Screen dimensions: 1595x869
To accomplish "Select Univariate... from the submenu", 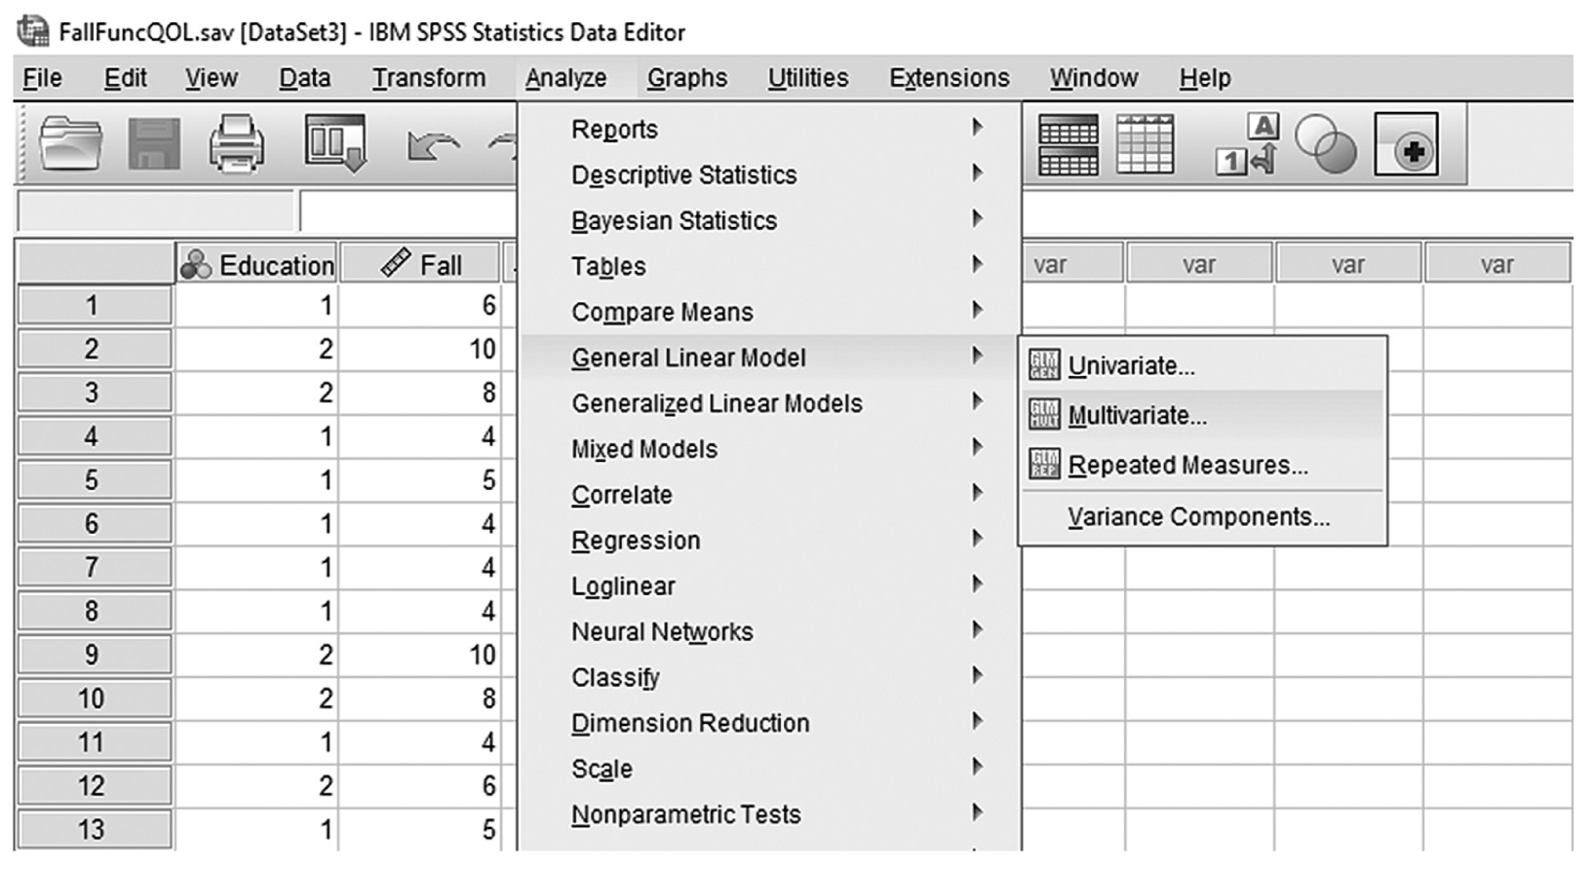I will [x=1202, y=365].
